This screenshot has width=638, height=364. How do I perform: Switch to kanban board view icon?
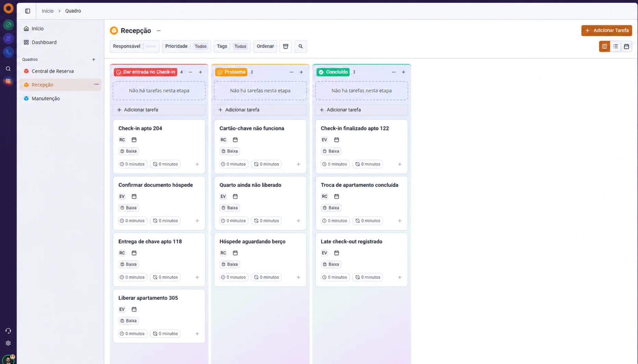[x=604, y=46]
